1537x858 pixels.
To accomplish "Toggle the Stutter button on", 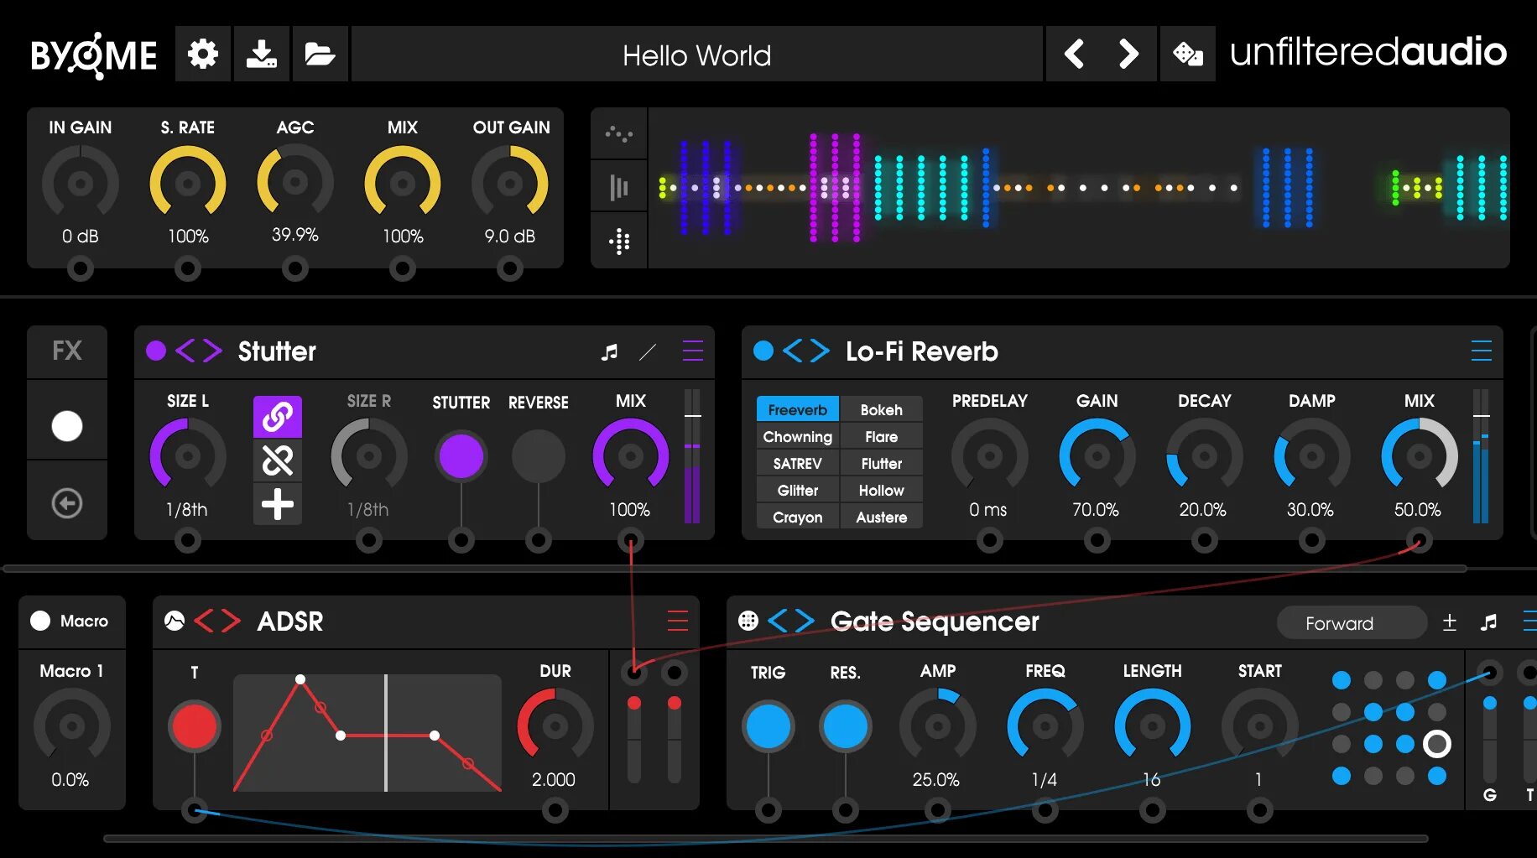I will (461, 456).
